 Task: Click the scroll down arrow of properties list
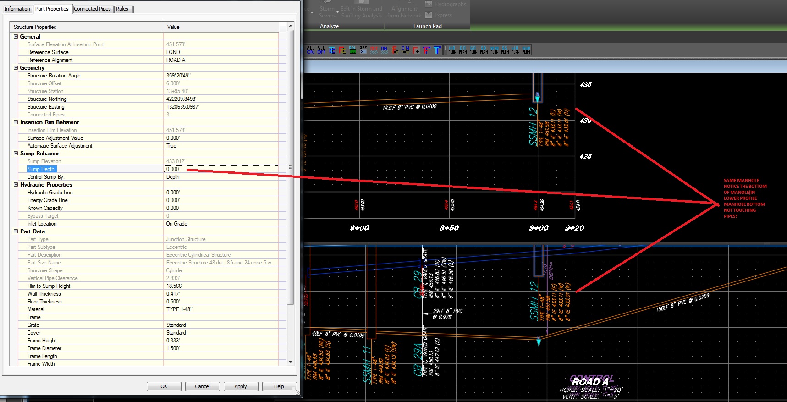click(x=290, y=362)
